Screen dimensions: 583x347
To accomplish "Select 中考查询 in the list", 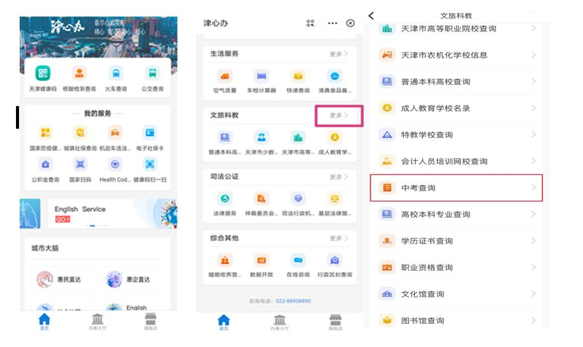I will click(456, 188).
